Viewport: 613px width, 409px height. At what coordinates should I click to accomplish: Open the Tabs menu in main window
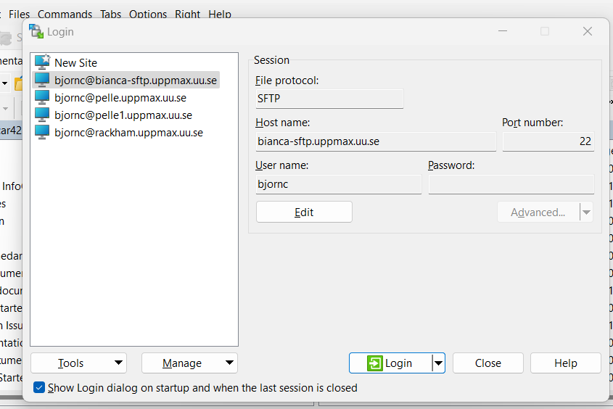click(111, 14)
